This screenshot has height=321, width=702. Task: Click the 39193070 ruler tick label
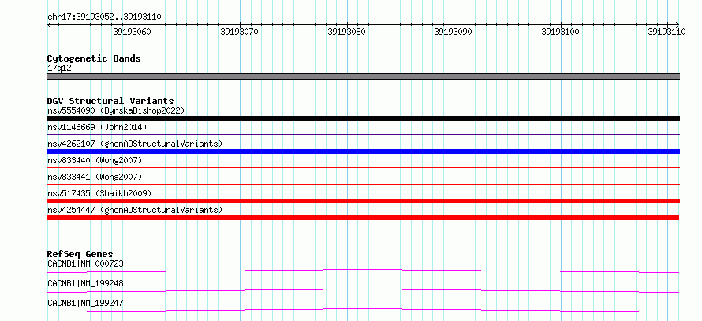point(239,32)
